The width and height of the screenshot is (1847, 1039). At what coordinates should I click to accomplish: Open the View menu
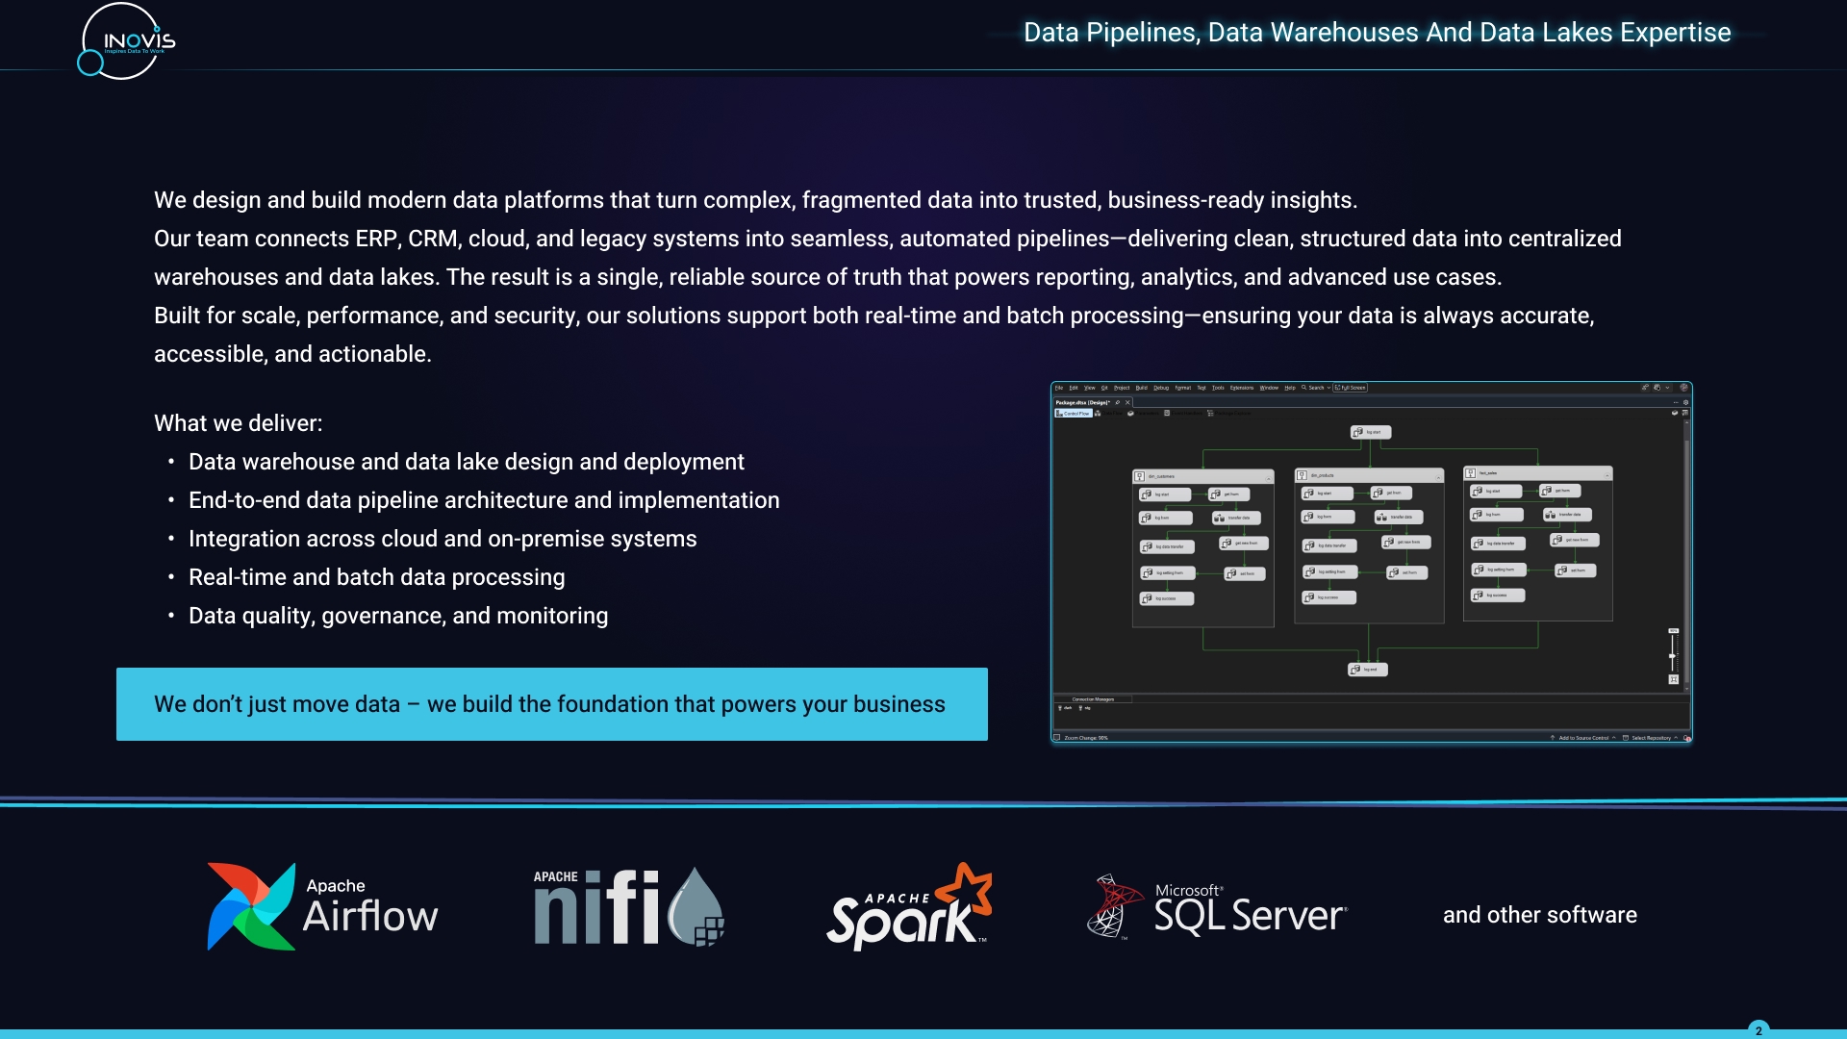tap(1090, 388)
